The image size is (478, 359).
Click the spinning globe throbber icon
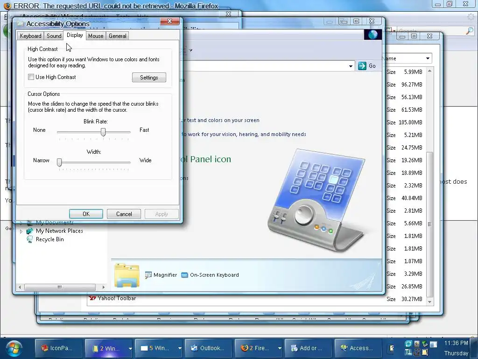(373, 35)
